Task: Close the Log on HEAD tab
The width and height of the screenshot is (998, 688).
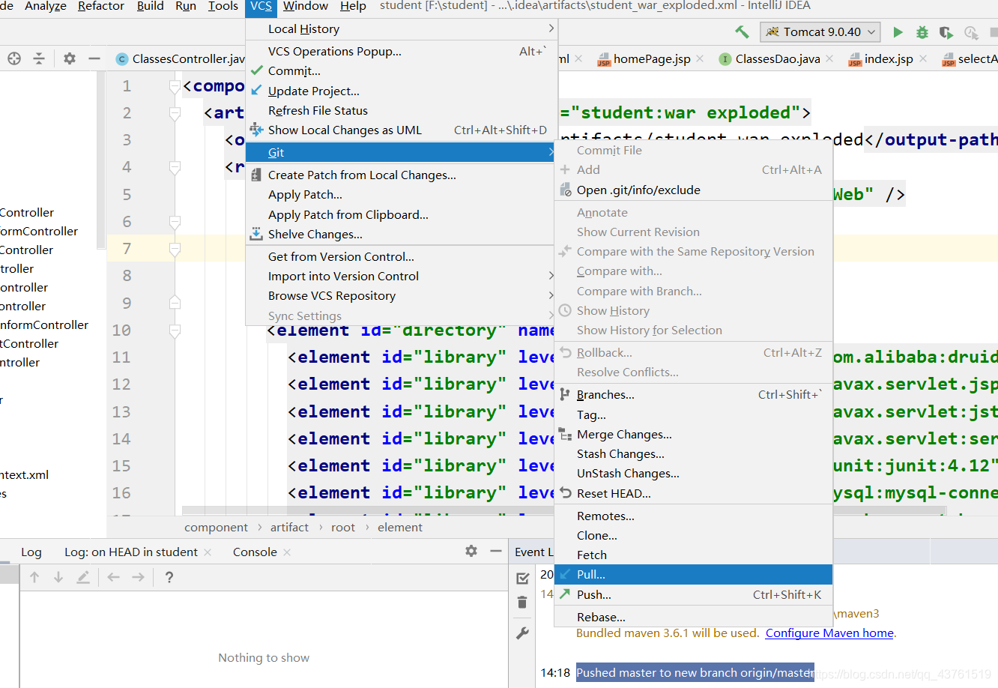Action: tap(208, 552)
